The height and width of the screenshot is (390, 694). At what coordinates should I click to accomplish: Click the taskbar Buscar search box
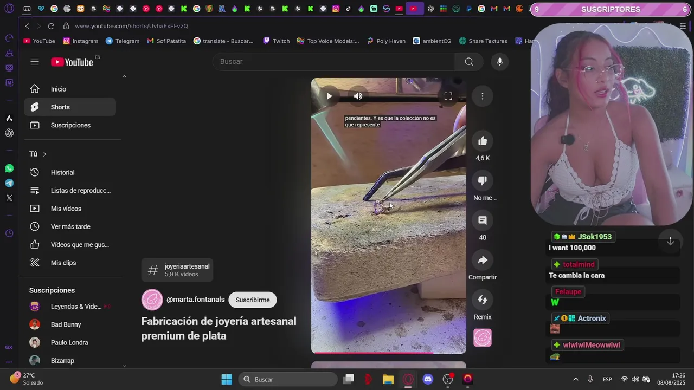[x=289, y=379]
